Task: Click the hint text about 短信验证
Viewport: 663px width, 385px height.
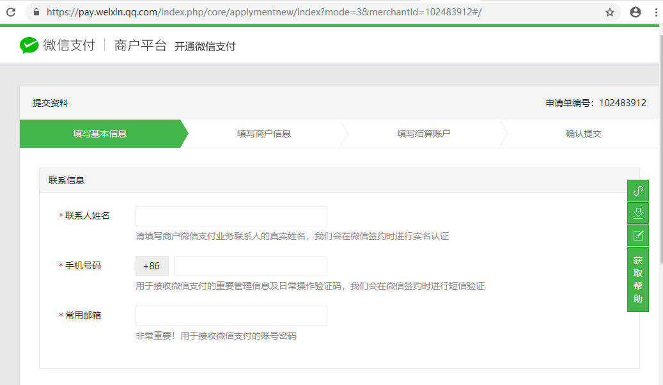Action: point(310,286)
